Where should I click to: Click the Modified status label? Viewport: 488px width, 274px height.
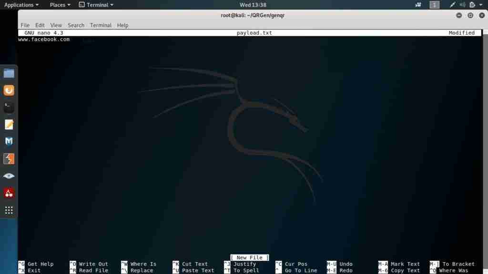(x=461, y=33)
